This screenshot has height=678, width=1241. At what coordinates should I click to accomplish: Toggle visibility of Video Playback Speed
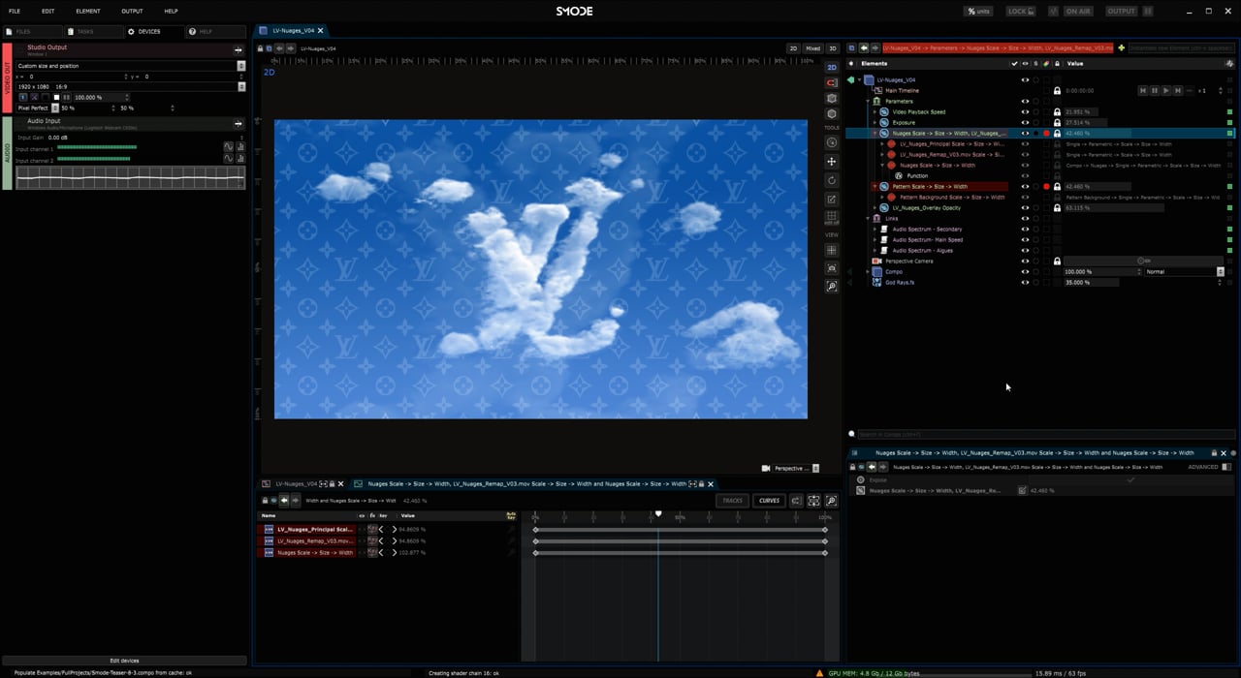tap(1025, 112)
